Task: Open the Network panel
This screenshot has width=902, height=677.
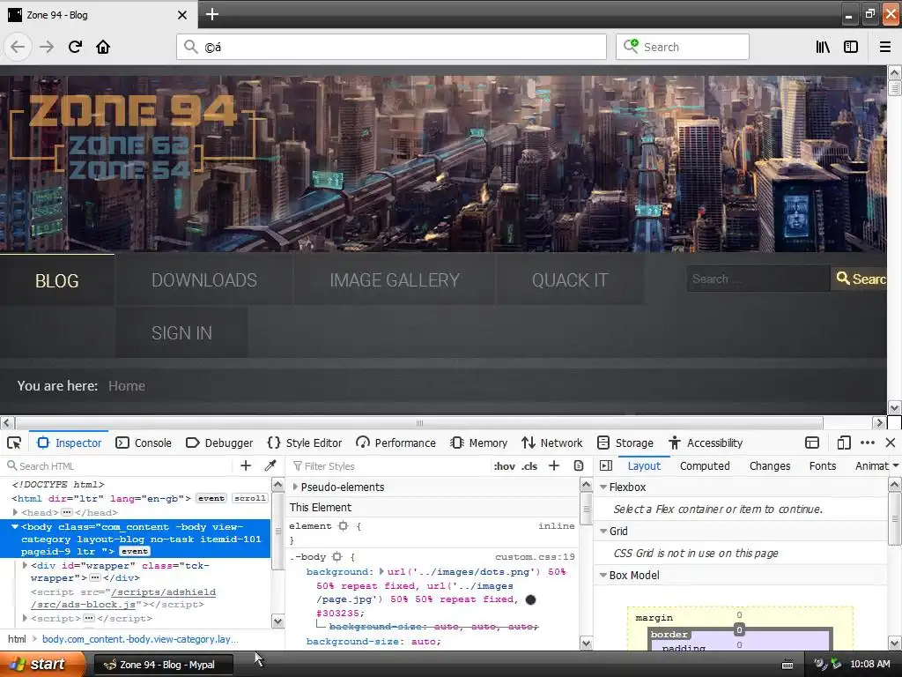Action: (x=552, y=443)
